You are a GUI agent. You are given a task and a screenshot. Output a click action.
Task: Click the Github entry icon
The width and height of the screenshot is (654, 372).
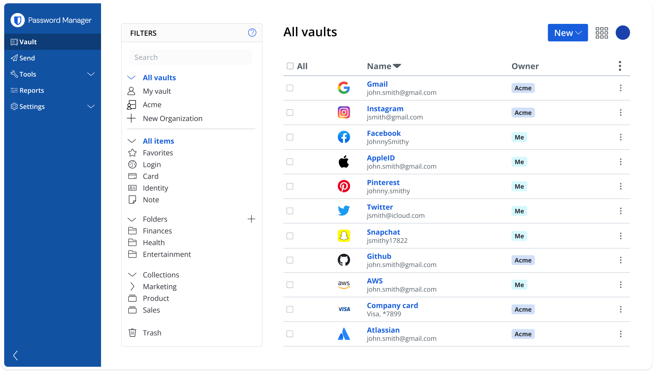click(x=344, y=260)
